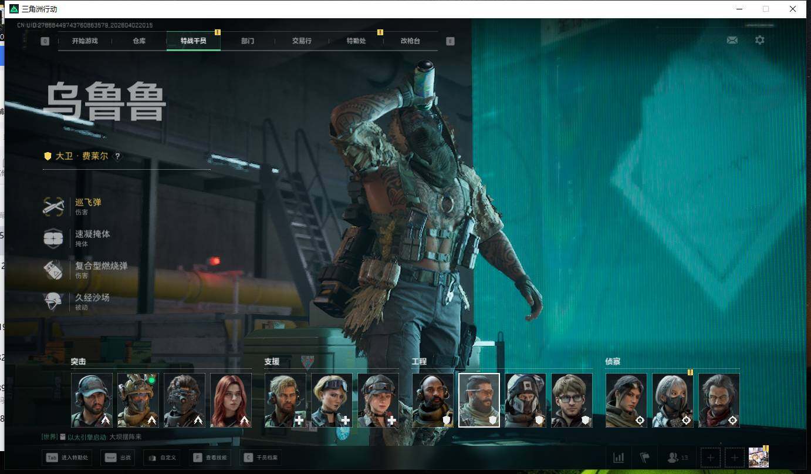Open the settings gear icon
811x474 pixels.
click(x=760, y=41)
